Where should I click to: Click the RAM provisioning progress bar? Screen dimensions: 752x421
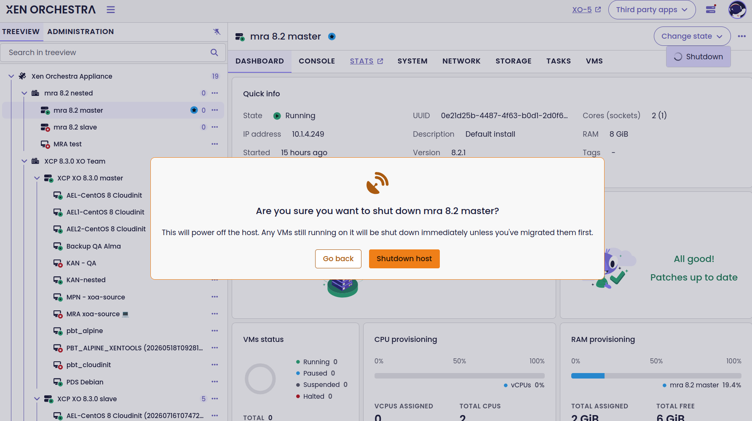656,376
